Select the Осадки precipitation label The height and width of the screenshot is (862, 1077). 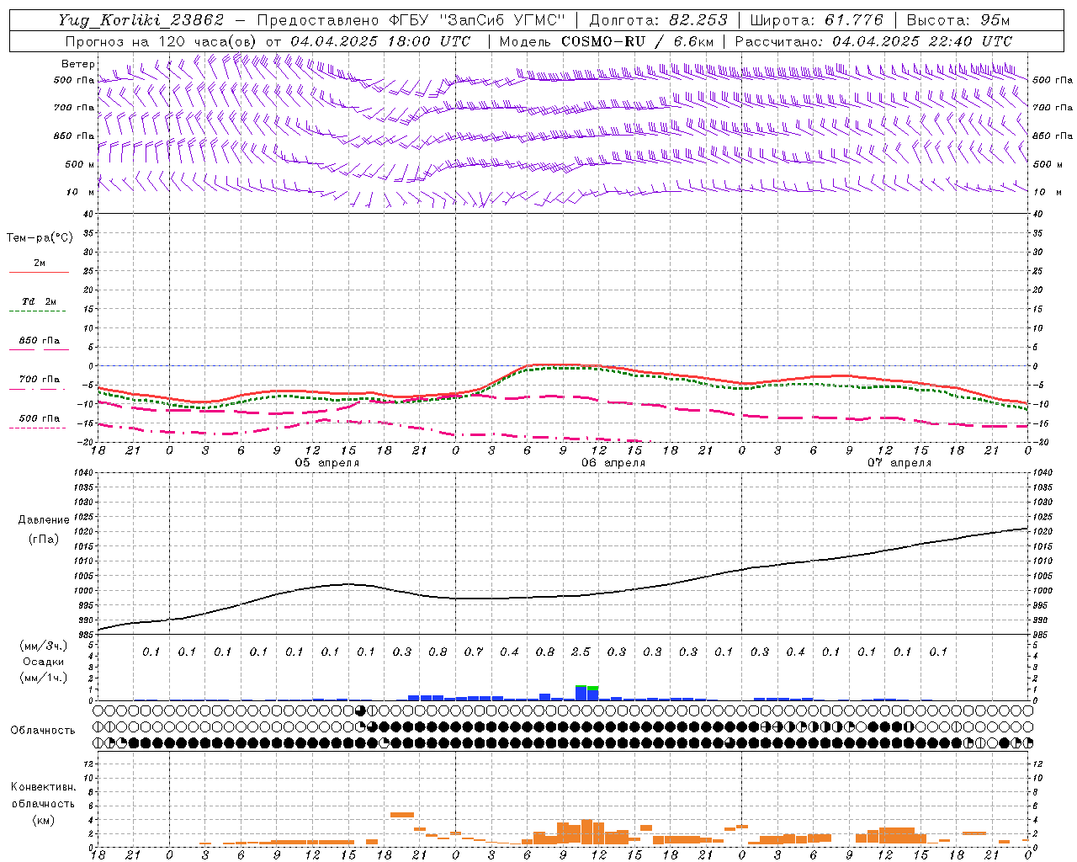[44, 662]
